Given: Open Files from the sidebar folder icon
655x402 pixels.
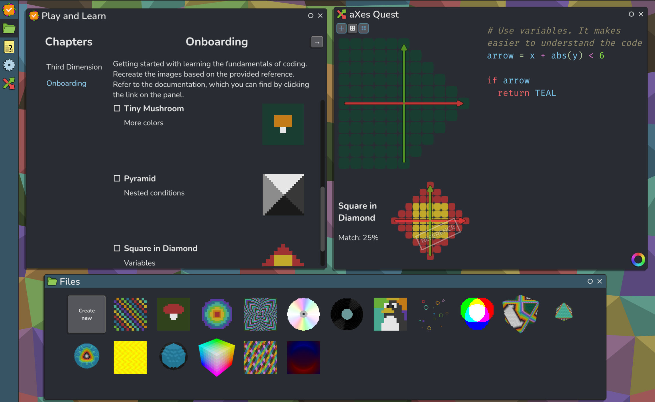Looking at the screenshot, I should [x=9, y=29].
